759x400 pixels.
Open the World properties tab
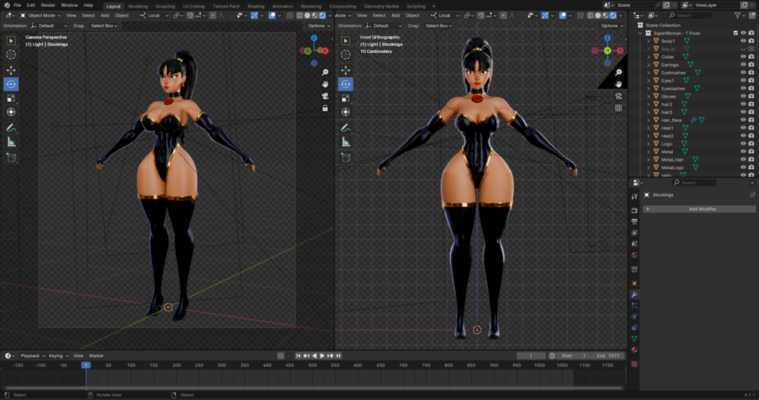pos(634,255)
